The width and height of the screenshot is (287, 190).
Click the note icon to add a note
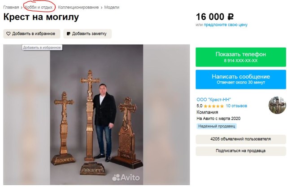pyautogui.click(x=68, y=34)
